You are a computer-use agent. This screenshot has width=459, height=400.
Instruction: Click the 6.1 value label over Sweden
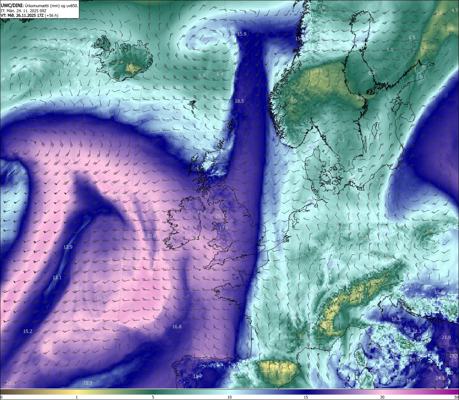[x=341, y=141]
